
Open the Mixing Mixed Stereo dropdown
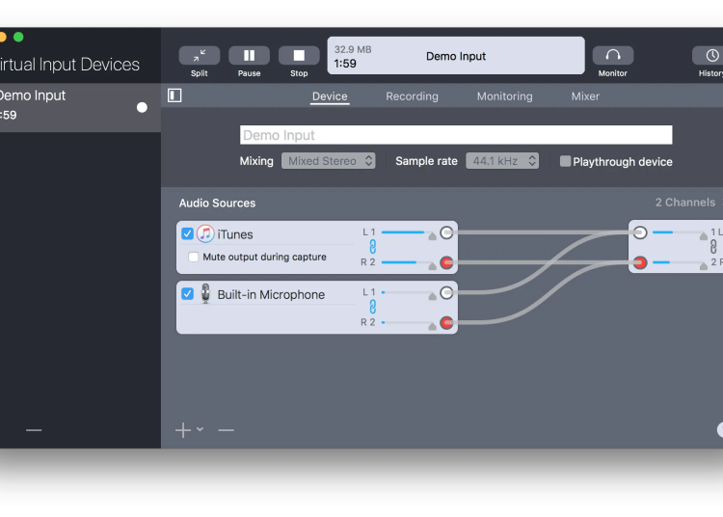[x=329, y=161]
